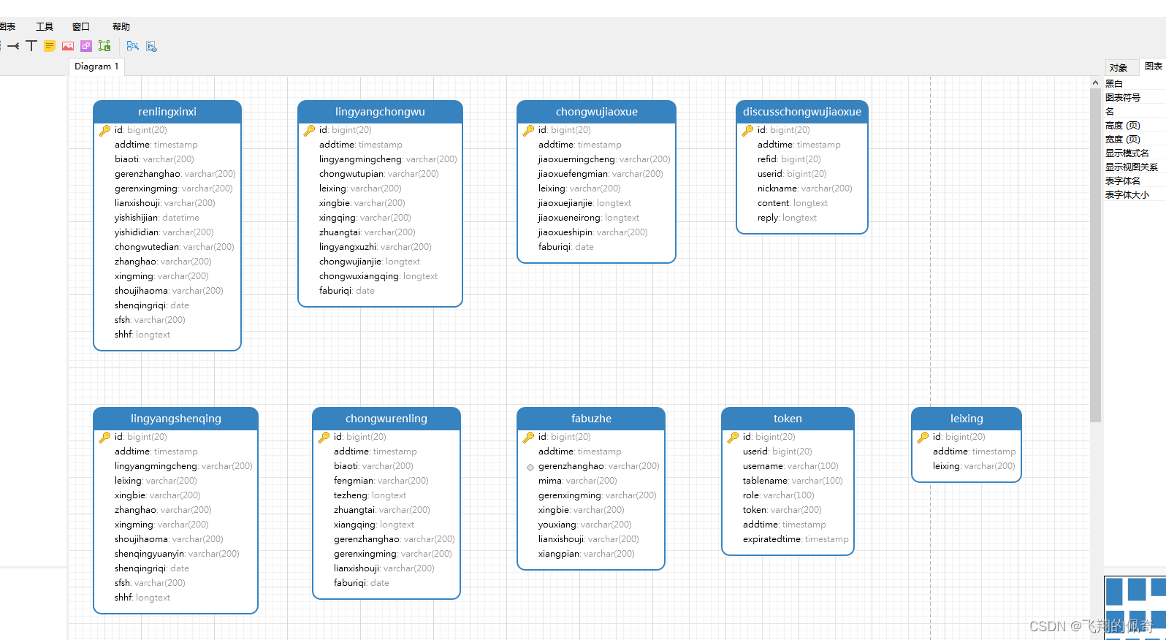This screenshot has width=1166, height=640.
Task: Select the fabuzhe table header
Action: pyautogui.click(x=591, y=419)
